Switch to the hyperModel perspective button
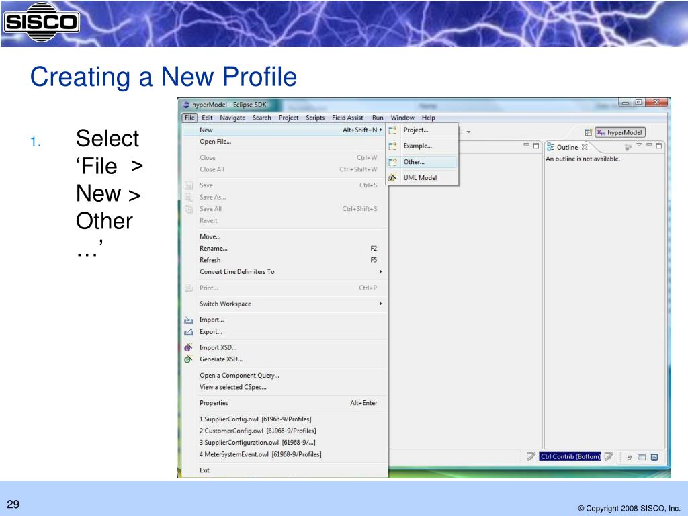This screenshot has height=516, width=688. coord(620,132)
